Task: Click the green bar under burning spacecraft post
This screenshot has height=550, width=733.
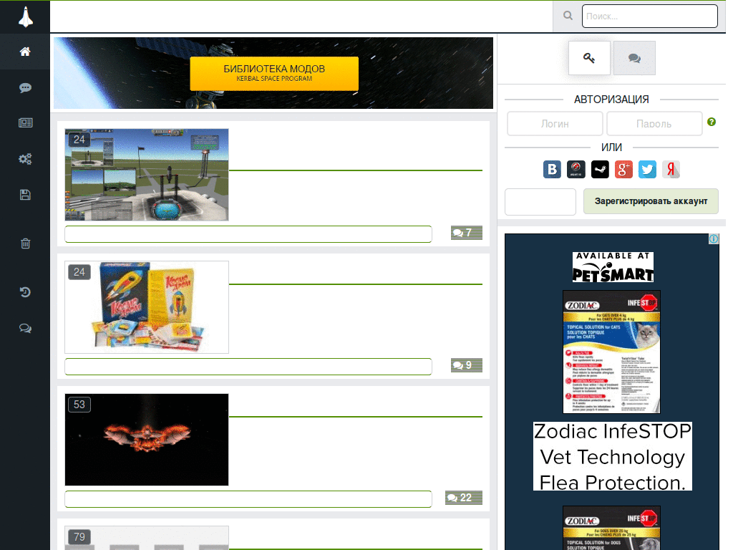Action: 248,499
